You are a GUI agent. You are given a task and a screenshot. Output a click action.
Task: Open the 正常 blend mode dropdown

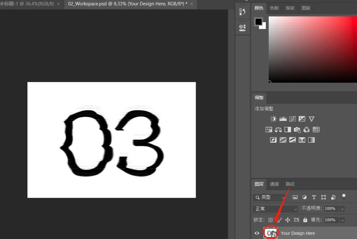276,209
